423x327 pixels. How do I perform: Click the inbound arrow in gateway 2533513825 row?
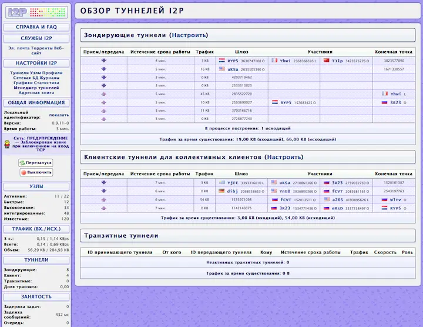pyautogui.click(x=104, y=85)
